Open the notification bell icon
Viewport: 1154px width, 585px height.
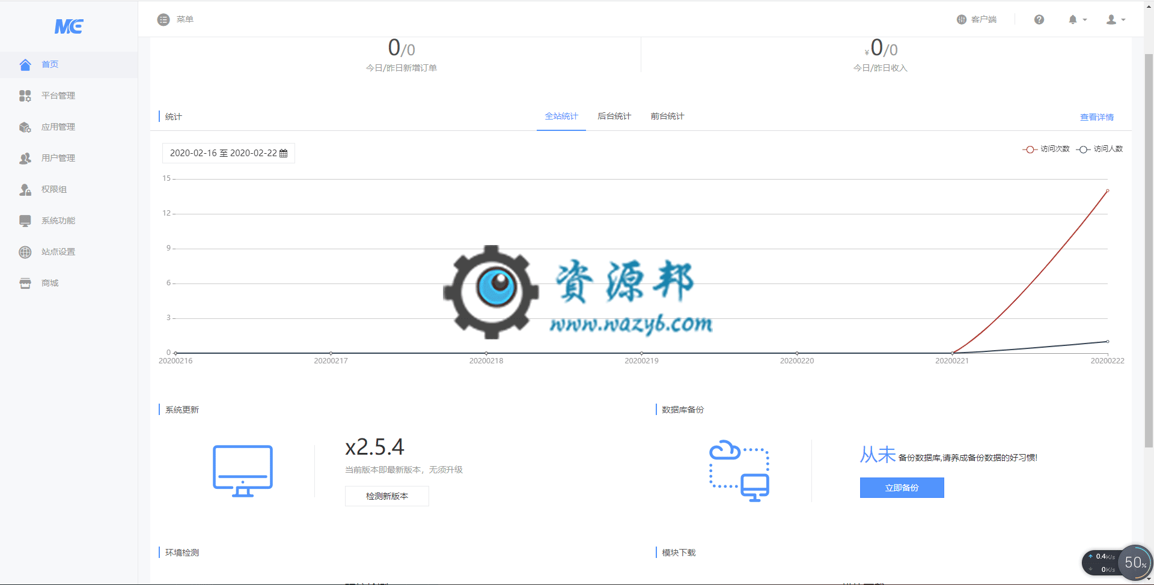coord(1073,20)
